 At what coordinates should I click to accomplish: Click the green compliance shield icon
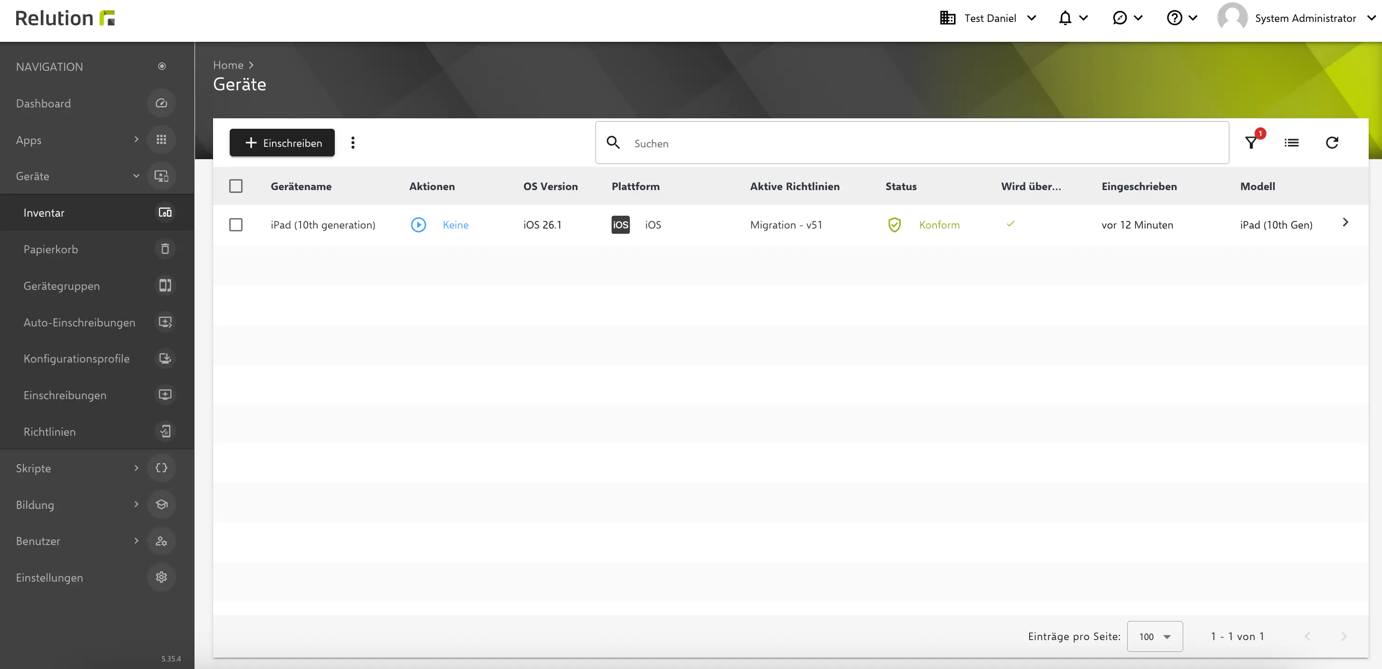pyautogui.click(x=894, y=225)
